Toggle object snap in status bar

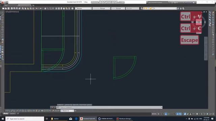pos(180,114)
